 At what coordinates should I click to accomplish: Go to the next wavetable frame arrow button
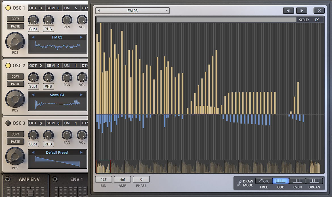pos(302,10)
